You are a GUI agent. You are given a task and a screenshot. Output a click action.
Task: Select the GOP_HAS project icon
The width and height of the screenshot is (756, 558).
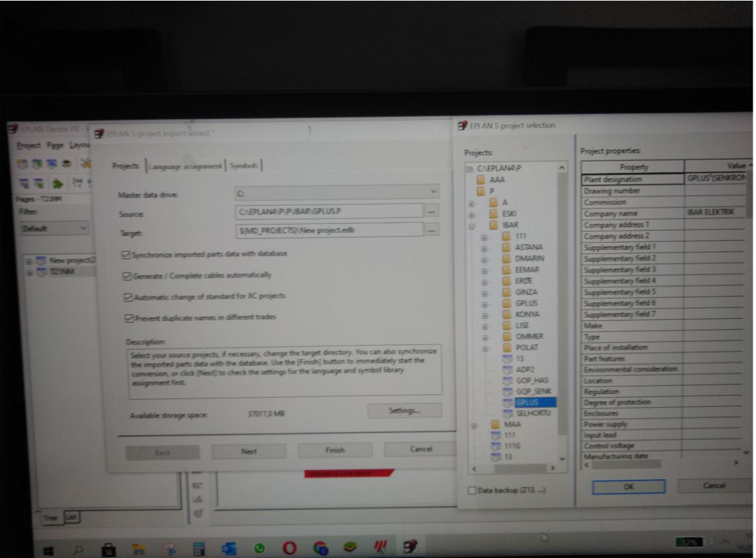(x=508, y=380)
